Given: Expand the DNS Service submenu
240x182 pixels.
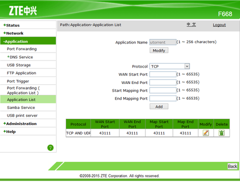Looking at the screenshot, I should (x=20, y=57).
